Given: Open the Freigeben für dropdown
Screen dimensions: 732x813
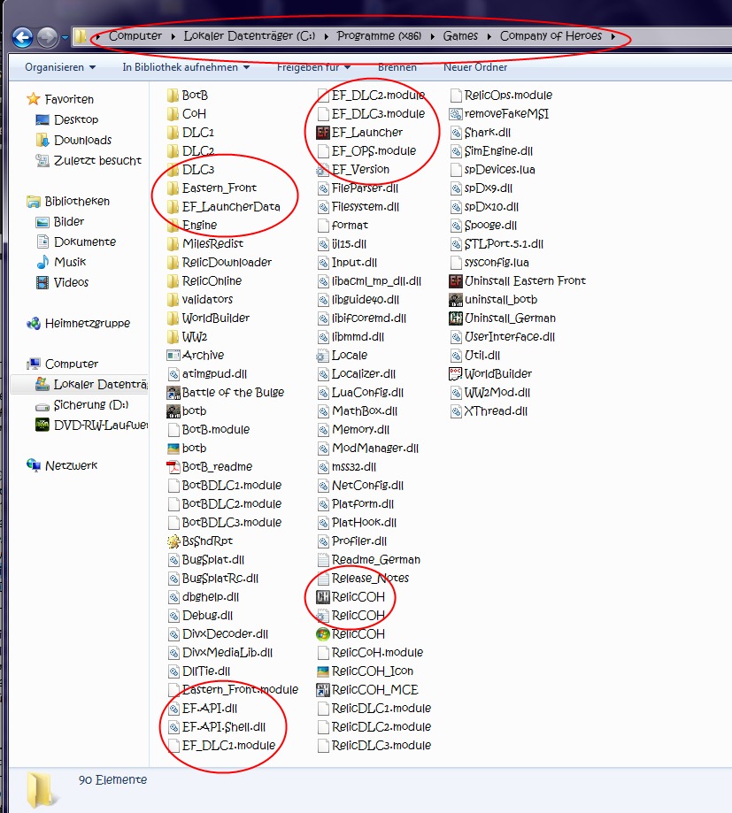Looking at the screenshot, I should [313, 67].
